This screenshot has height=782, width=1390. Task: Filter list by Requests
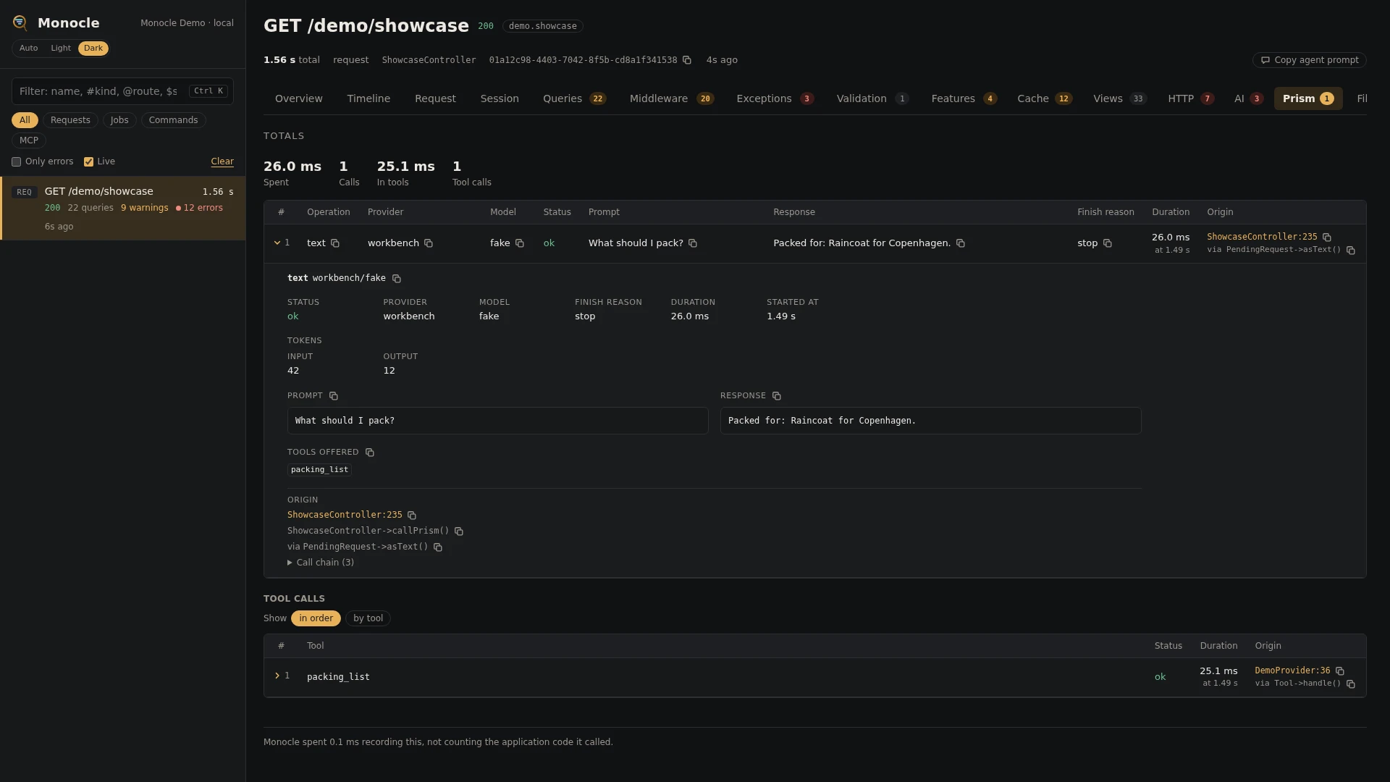pos(70,120)
